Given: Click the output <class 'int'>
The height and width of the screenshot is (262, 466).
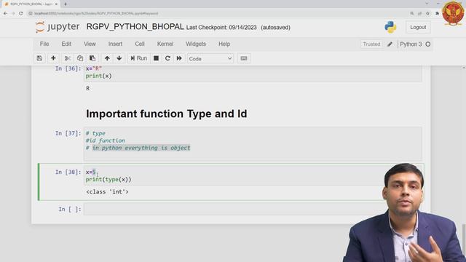Looking at the screenshot, I should point(107,192).
